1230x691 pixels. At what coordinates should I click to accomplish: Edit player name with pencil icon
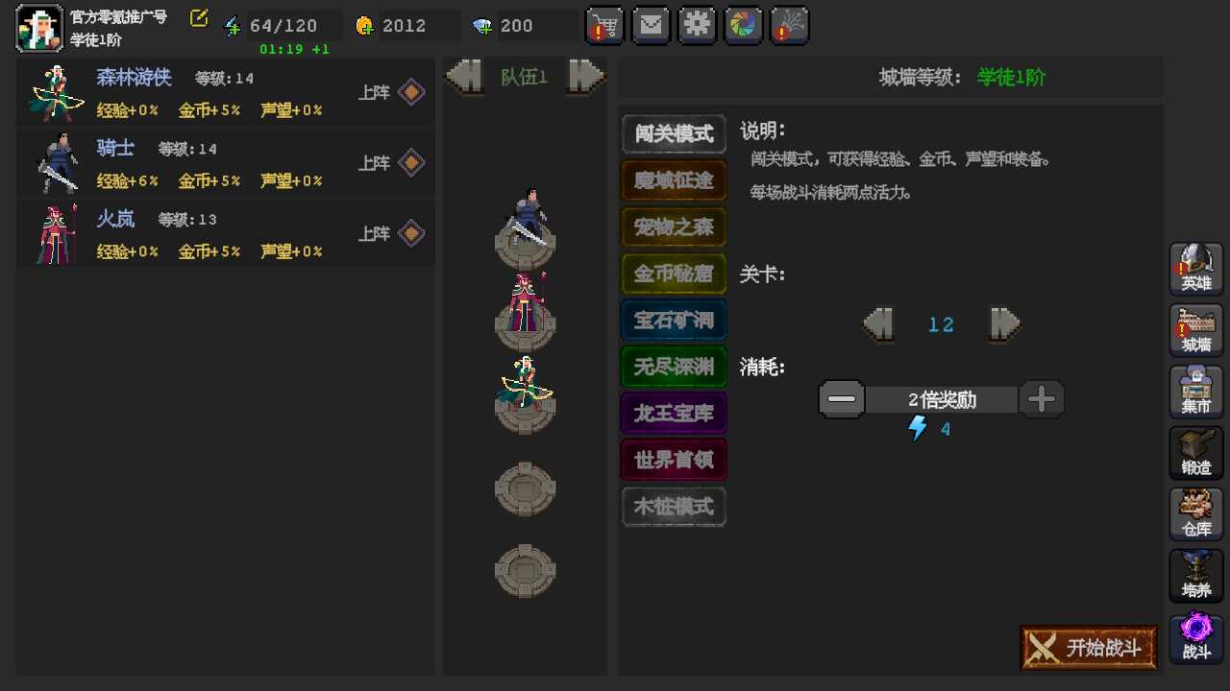click(199, 17)
